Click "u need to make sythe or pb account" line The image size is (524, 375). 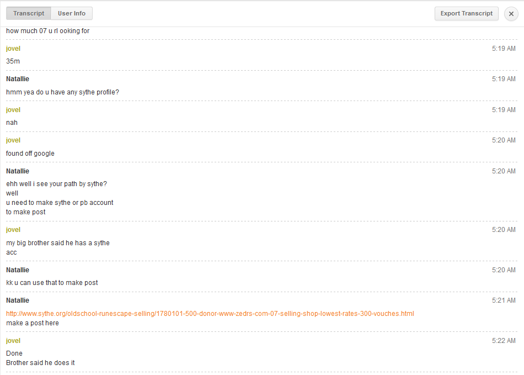click(60, 203)
